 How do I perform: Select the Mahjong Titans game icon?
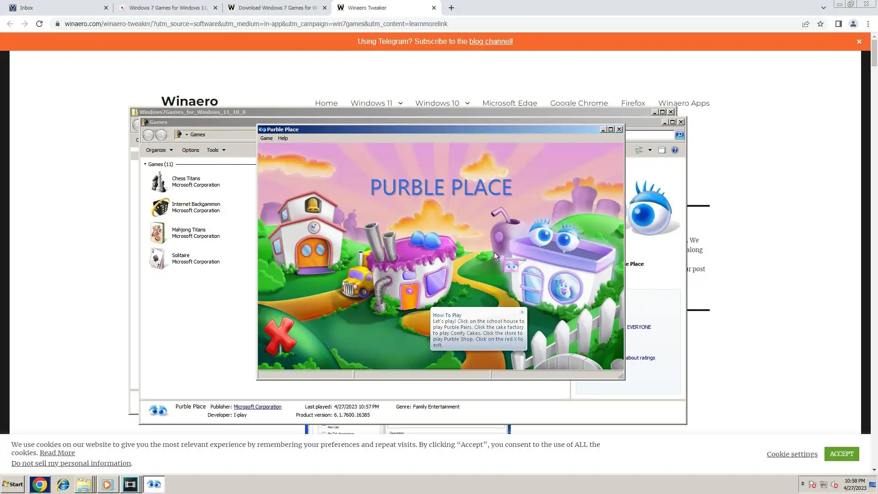pos(158,233)
